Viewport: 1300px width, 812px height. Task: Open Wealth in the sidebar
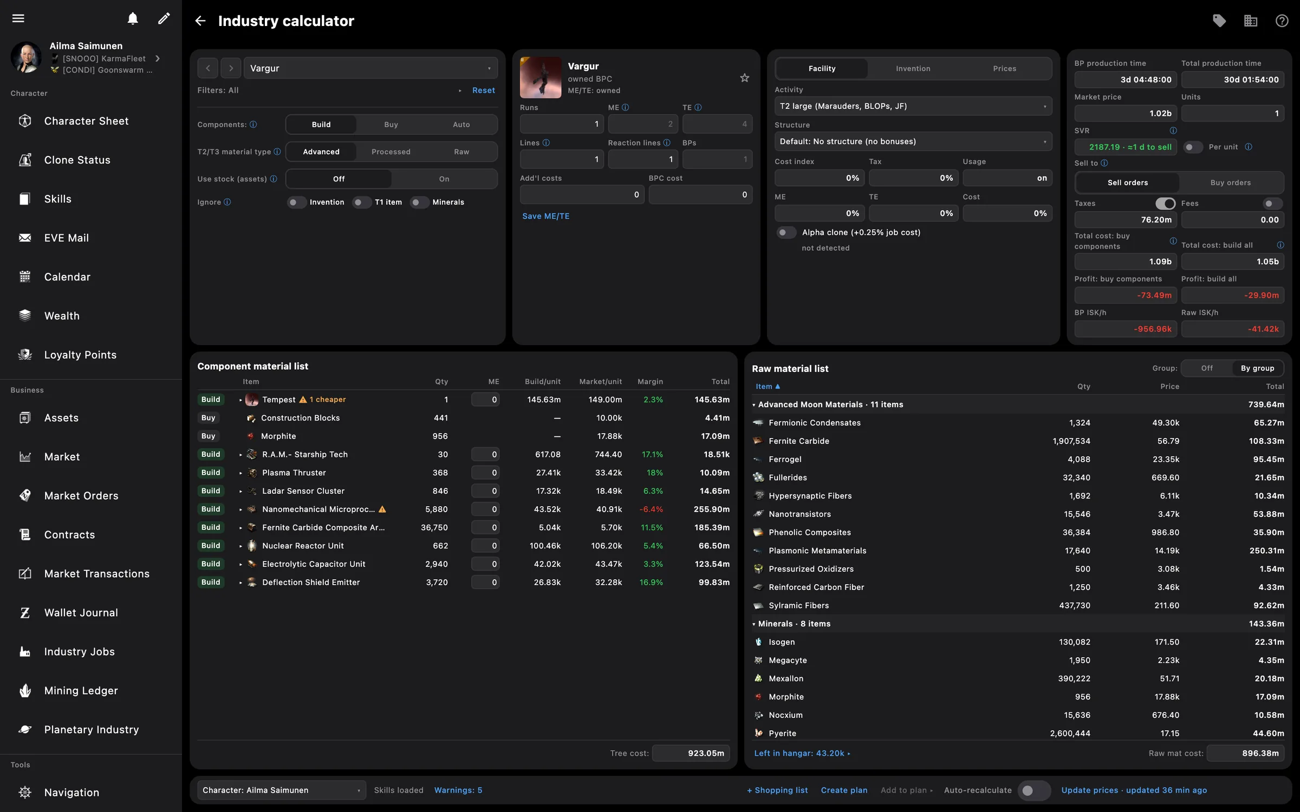pyautogui.click(x=91, y=316)
